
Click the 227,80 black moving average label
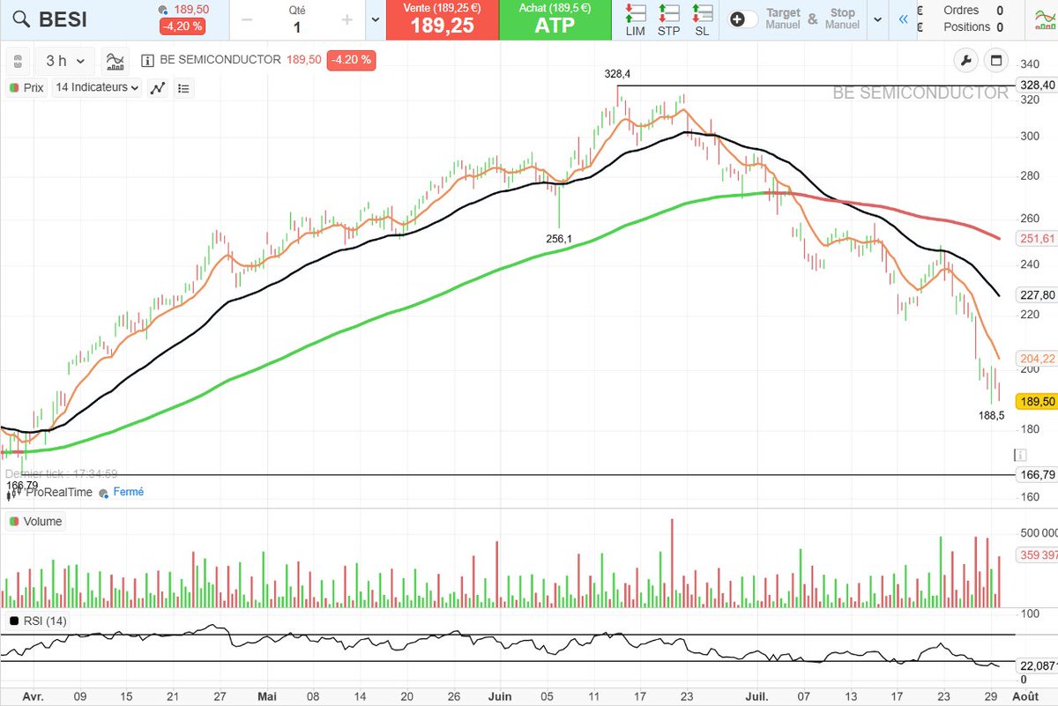(x=1036, y=295)
